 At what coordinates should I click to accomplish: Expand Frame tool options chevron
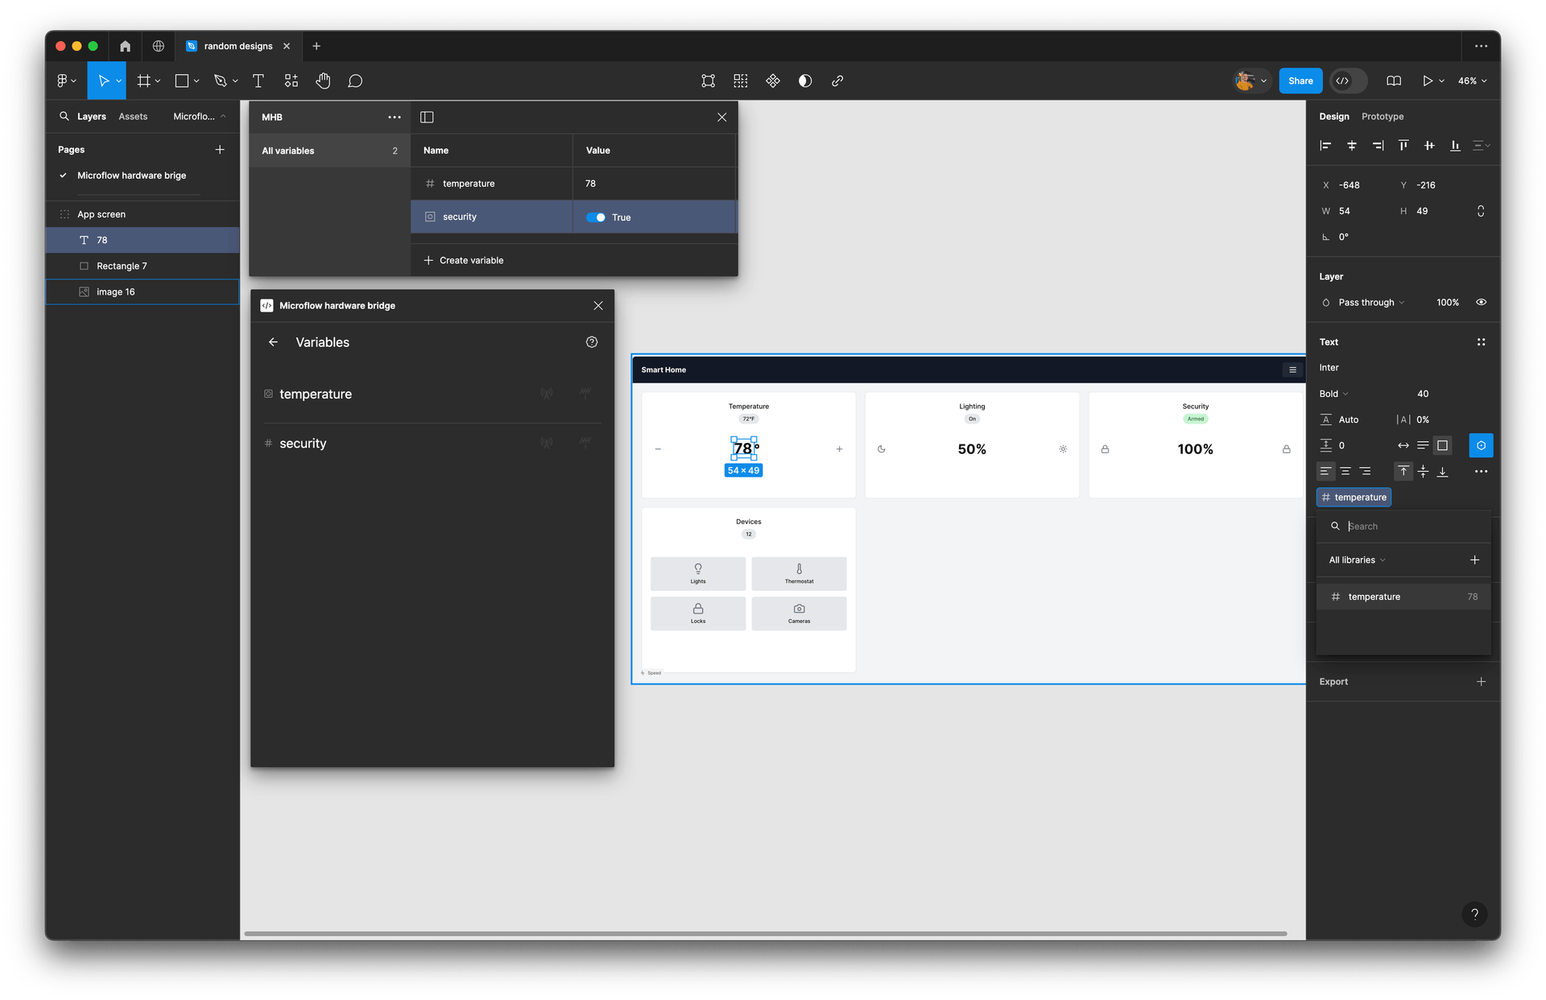[x=158, y=81]
